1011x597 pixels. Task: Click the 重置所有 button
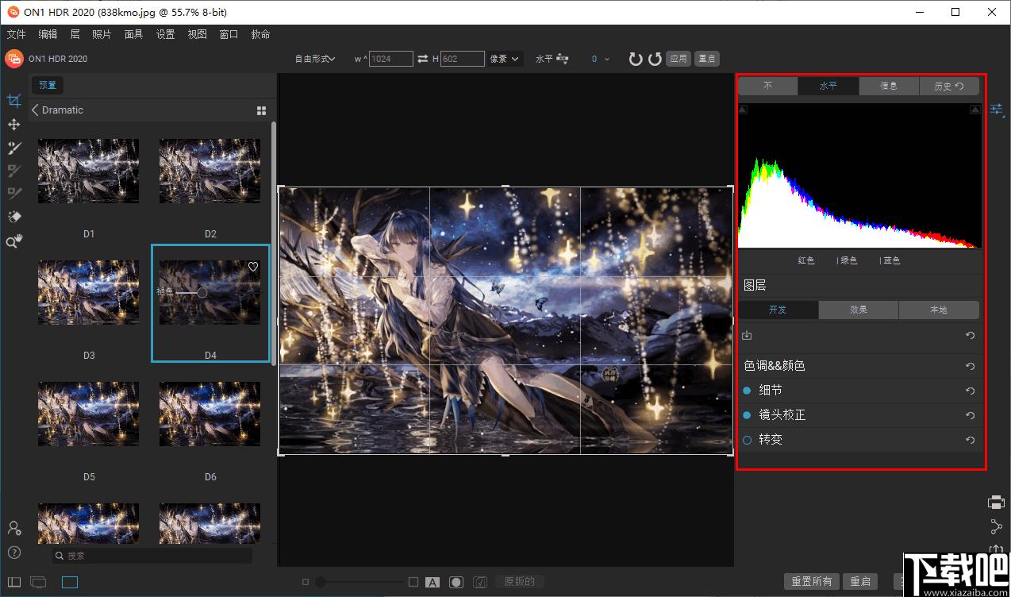pos(811,581)
